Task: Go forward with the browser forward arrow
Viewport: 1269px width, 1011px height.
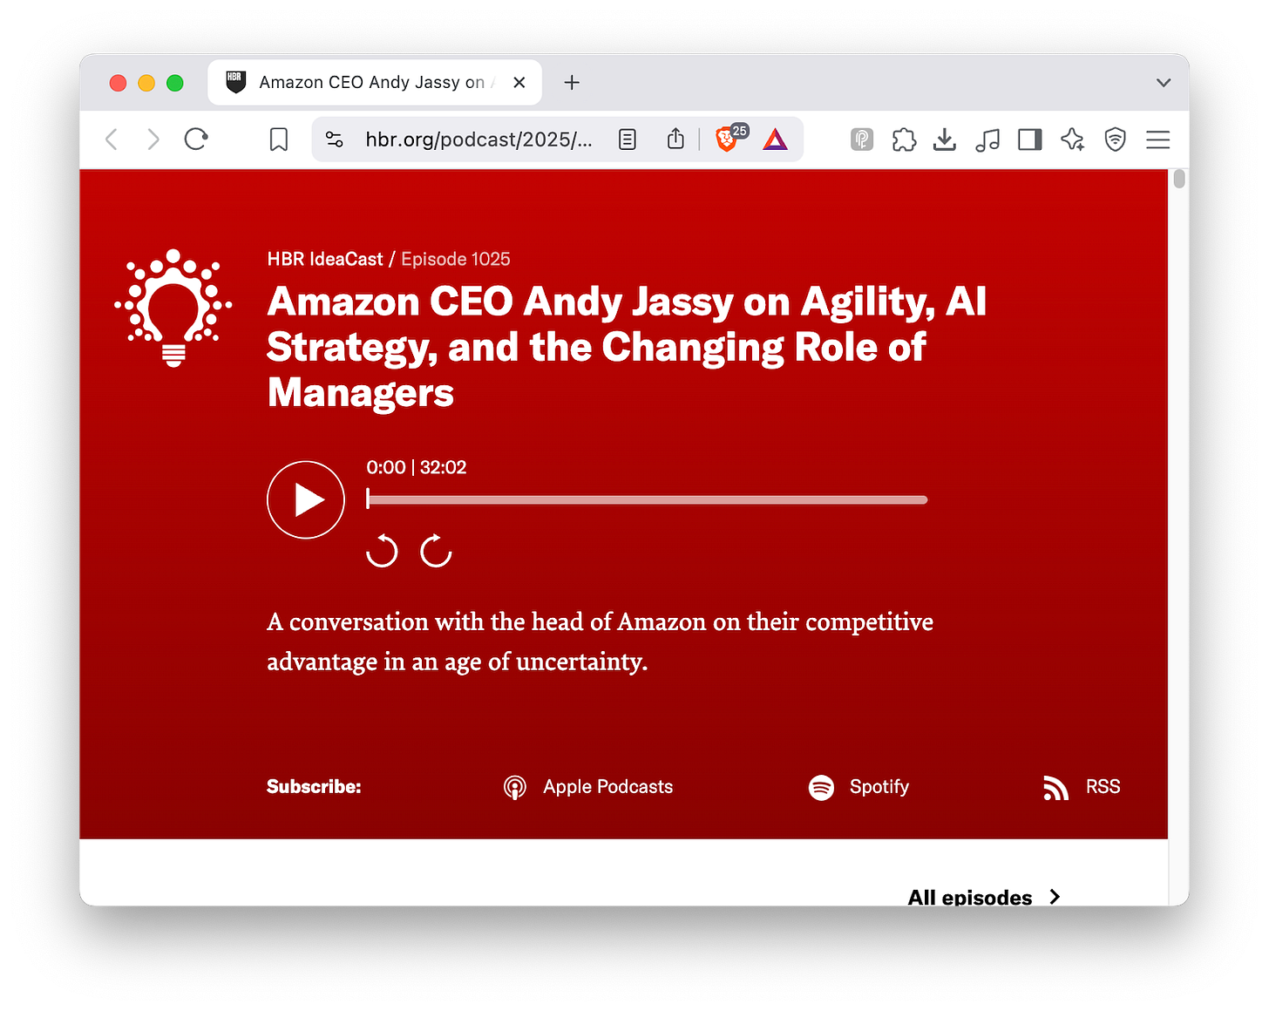Action: tap(153, 139)
